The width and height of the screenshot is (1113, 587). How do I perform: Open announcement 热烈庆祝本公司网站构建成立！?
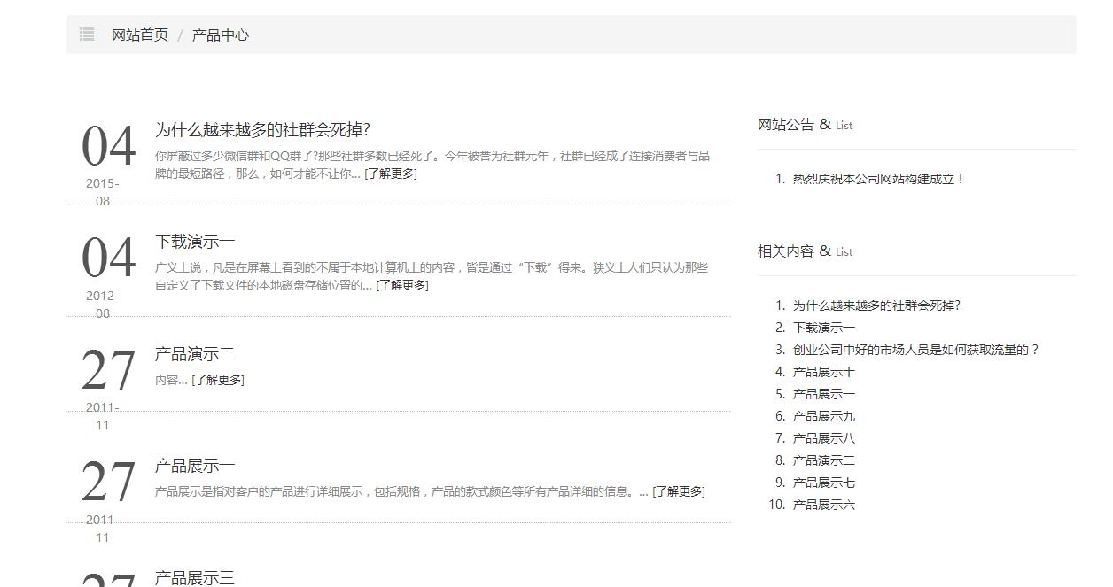[x=878, y=179]
